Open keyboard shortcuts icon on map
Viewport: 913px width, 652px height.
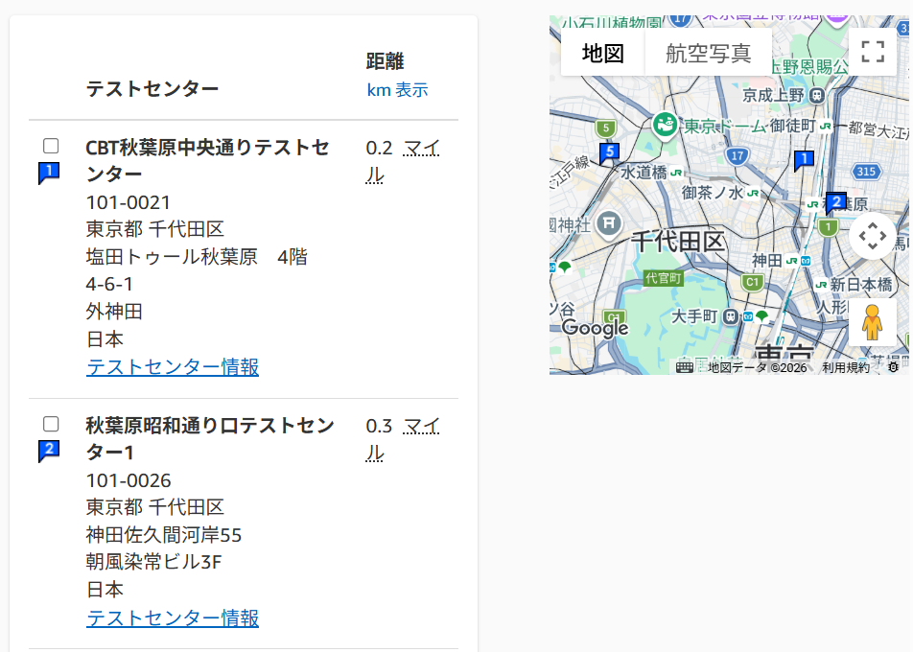click(684, 367)
